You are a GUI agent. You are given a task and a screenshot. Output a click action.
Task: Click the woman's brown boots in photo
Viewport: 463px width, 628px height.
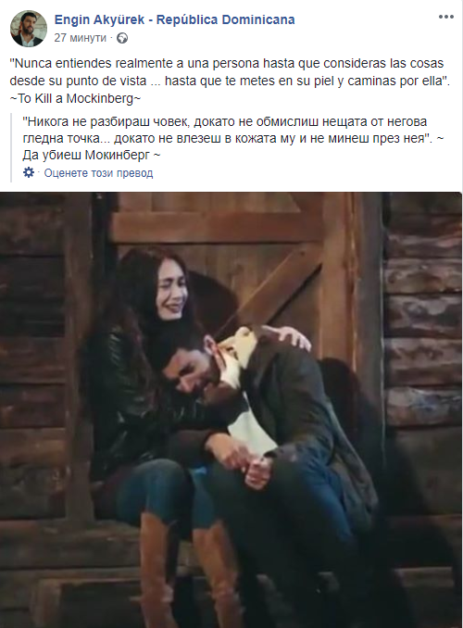pyautogui.click(x=188, y=569)
